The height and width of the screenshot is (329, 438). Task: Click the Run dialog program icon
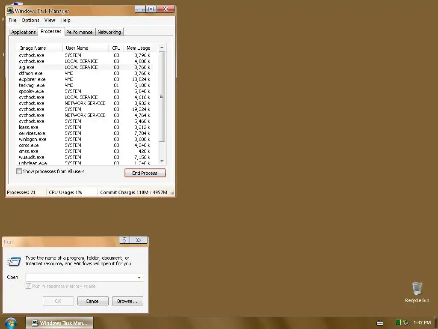click(14, 262)
